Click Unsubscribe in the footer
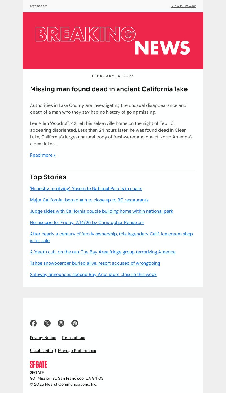Viewport: 226px width, 393px height. 41,351
